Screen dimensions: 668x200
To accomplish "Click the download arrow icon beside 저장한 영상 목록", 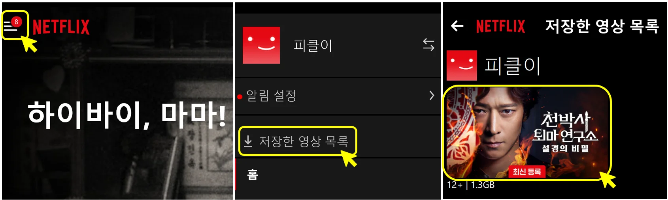I will pos(248,141).
